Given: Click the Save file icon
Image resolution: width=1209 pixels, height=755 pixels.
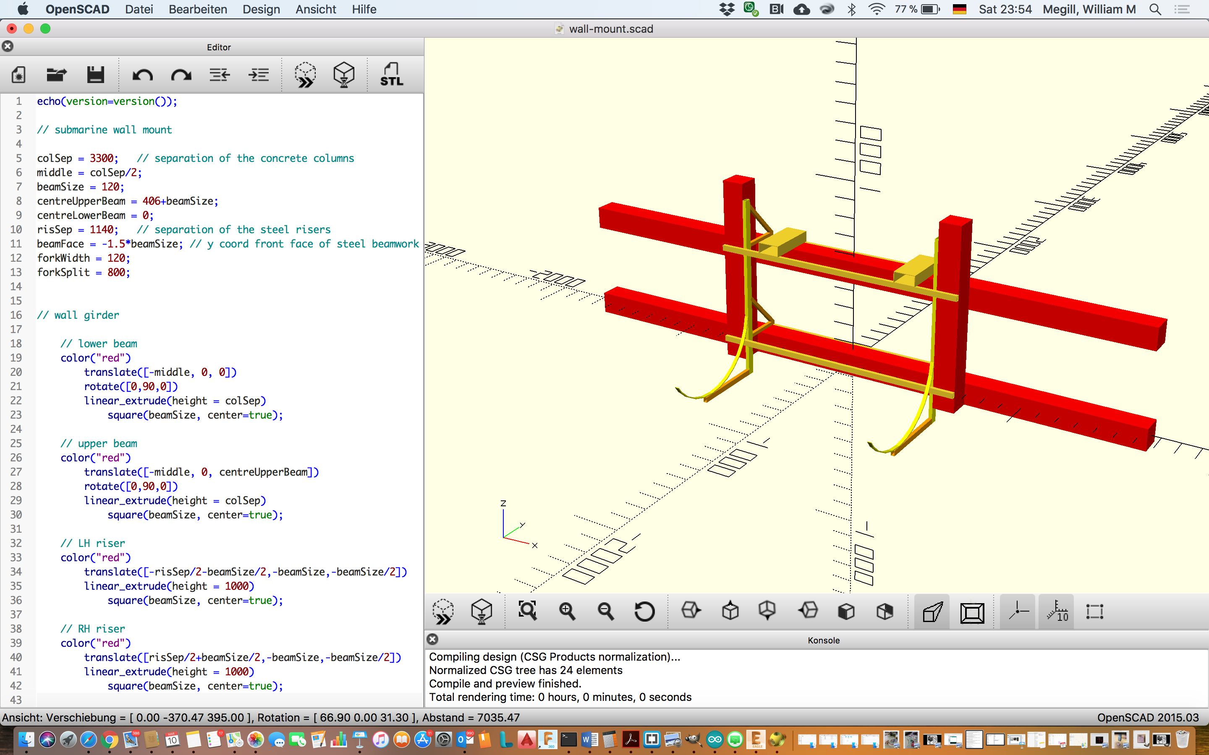Looking at the screenshot, I should coord(95,75).
